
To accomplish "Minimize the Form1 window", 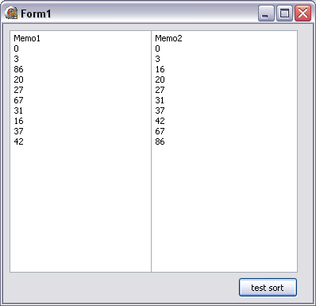I will [266, 14].
